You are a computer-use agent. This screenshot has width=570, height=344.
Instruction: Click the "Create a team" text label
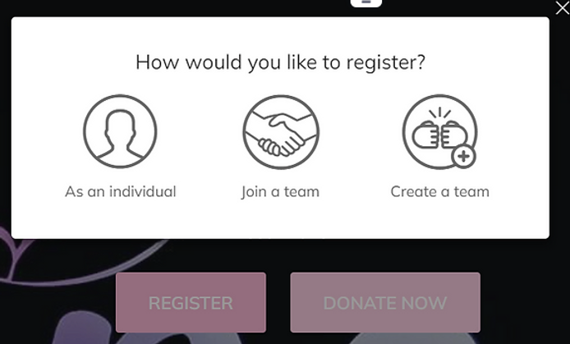click(x=440, y=191)
